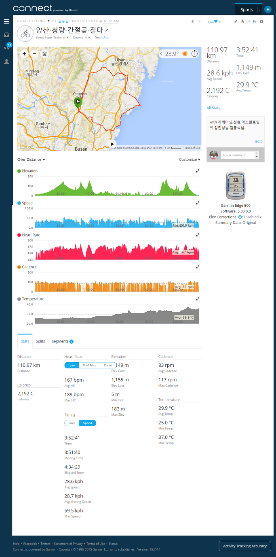Open the dropdown beside Sports tab
The width and height of the screenshot is (276, 557).
(259, 10)
